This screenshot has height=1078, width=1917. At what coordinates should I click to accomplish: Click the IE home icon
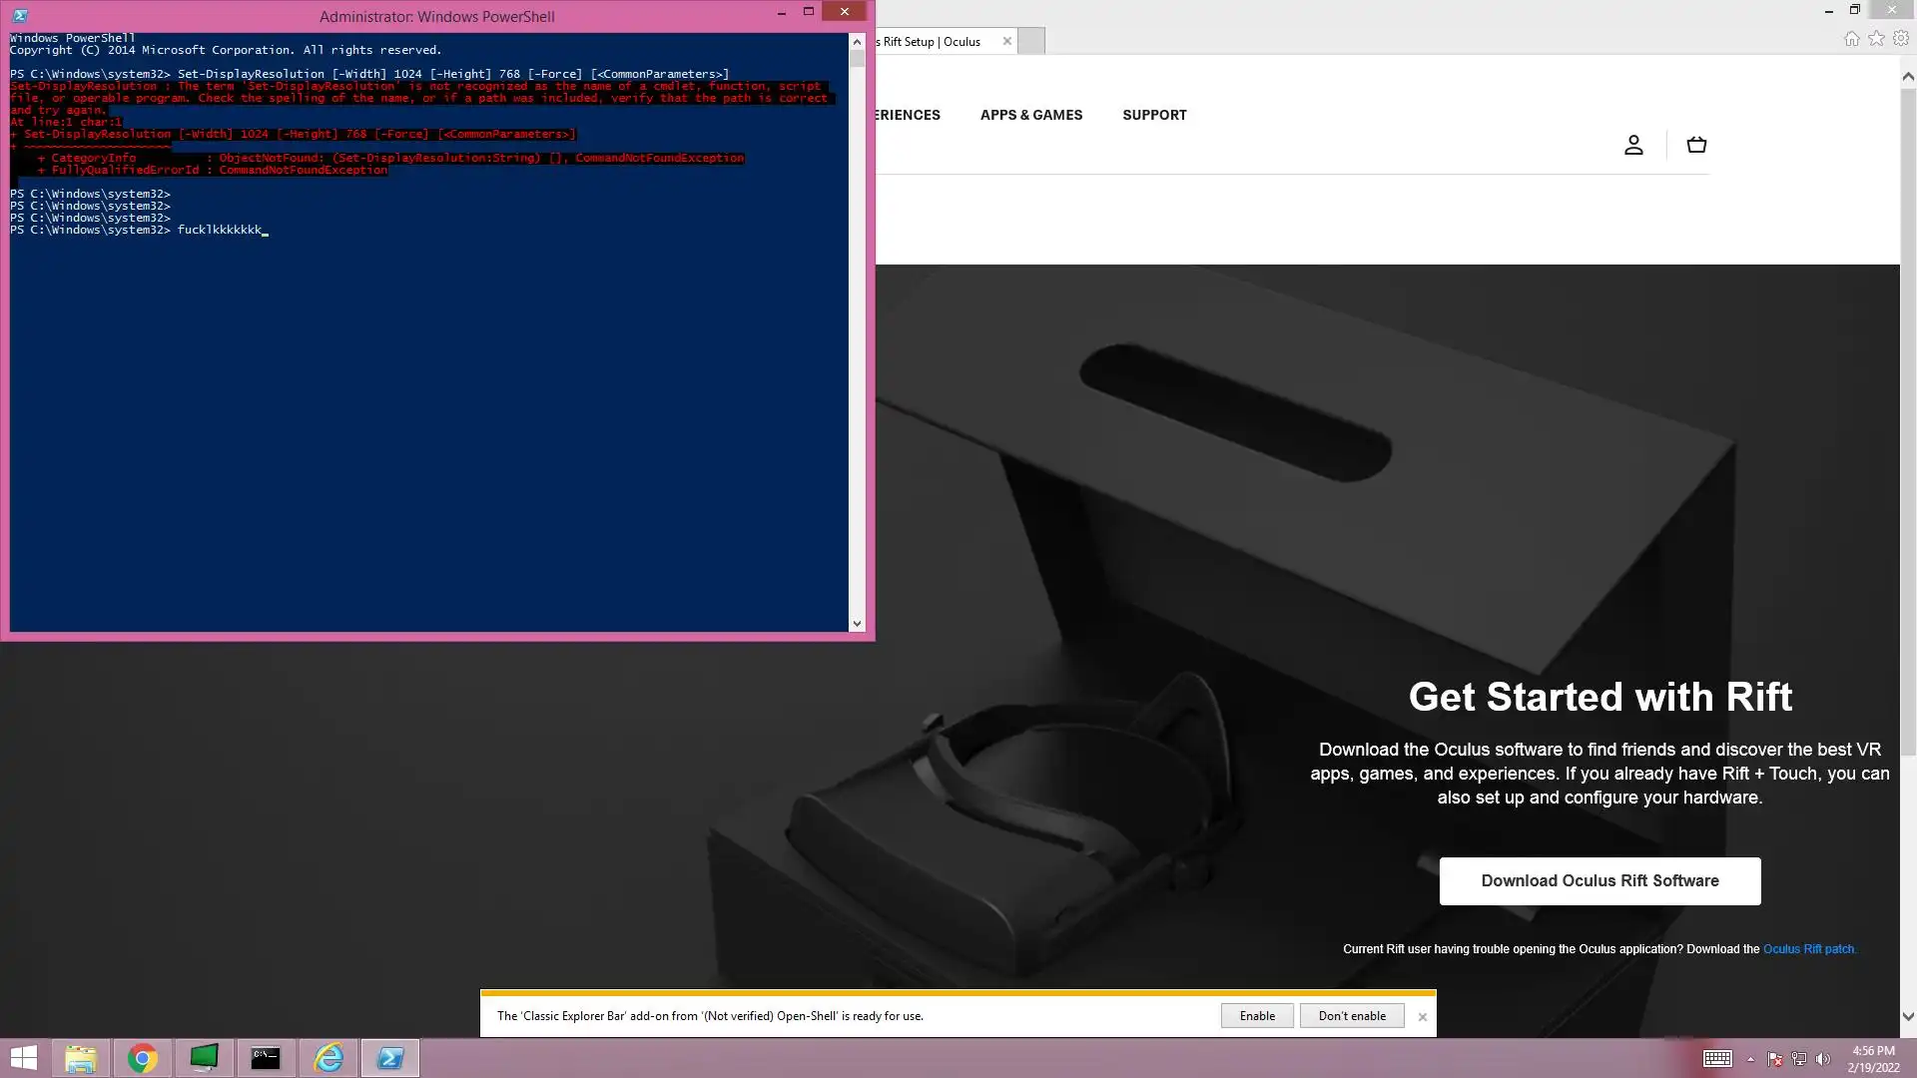pyautogui.click(x=1851, y=39)
